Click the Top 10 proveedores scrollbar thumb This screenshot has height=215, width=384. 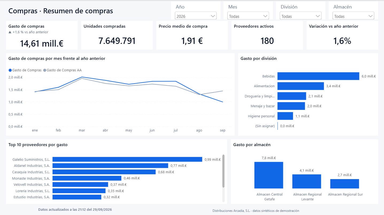223,171
